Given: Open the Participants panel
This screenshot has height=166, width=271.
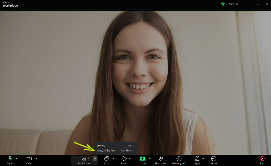Looking at the screenshot, I should (84, 160).
